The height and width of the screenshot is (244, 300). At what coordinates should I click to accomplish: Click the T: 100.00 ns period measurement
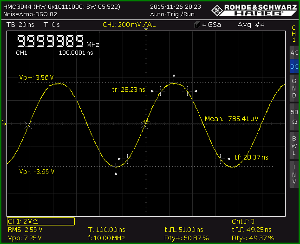tap(106, 230)
